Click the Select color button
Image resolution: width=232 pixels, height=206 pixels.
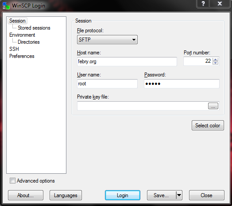tap(208, 125)
